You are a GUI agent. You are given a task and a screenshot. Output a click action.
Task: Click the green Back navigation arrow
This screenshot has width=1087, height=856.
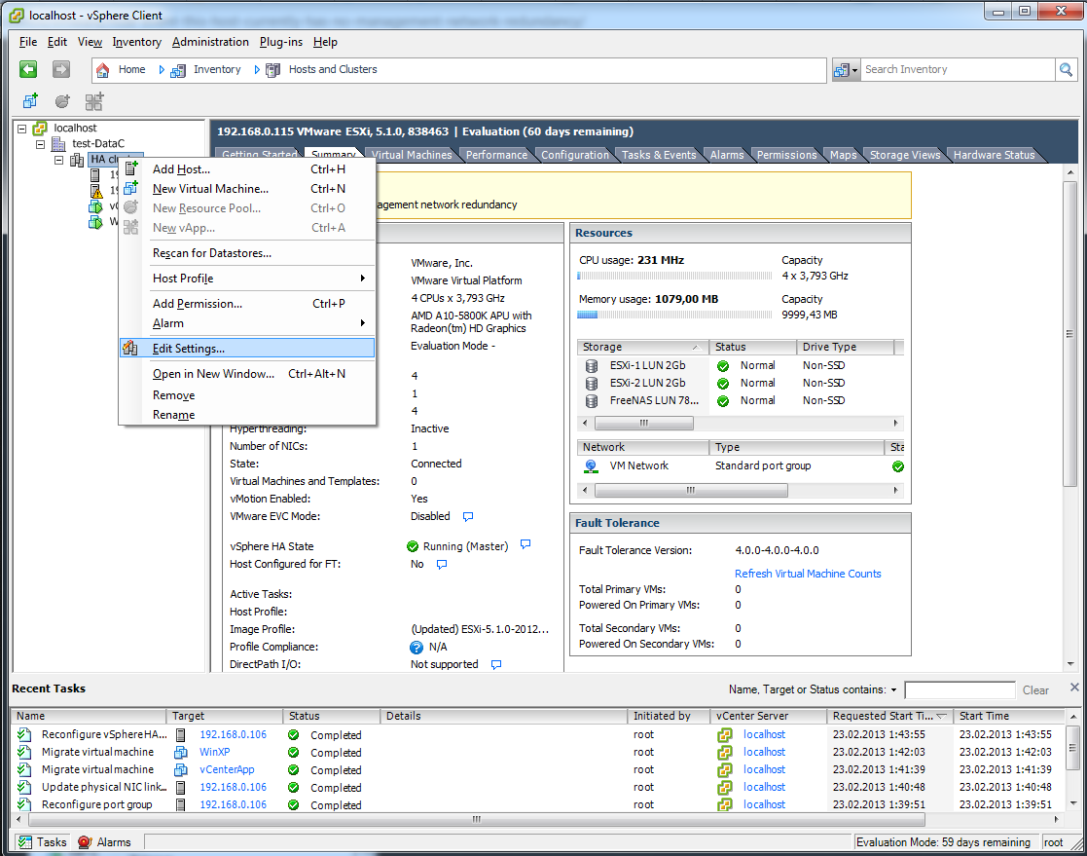[x=28, y=69]
